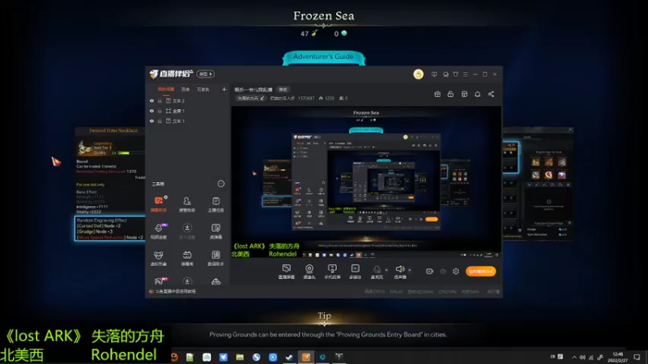Open the room manager assistant tool
Screen dimensions: 648x364
tap(187, 205)
